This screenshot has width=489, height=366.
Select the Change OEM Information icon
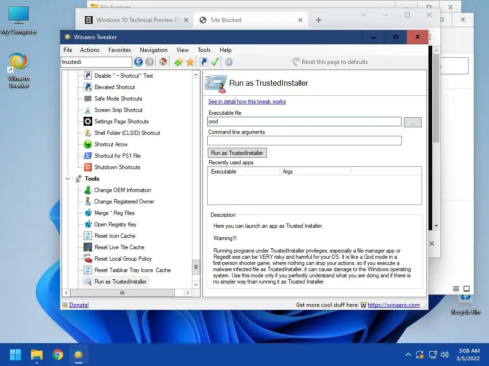88,190
